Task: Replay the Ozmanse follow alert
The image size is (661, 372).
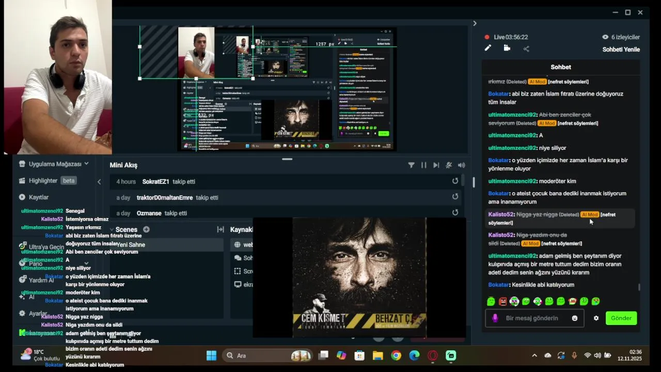Action: pos(455,212)
